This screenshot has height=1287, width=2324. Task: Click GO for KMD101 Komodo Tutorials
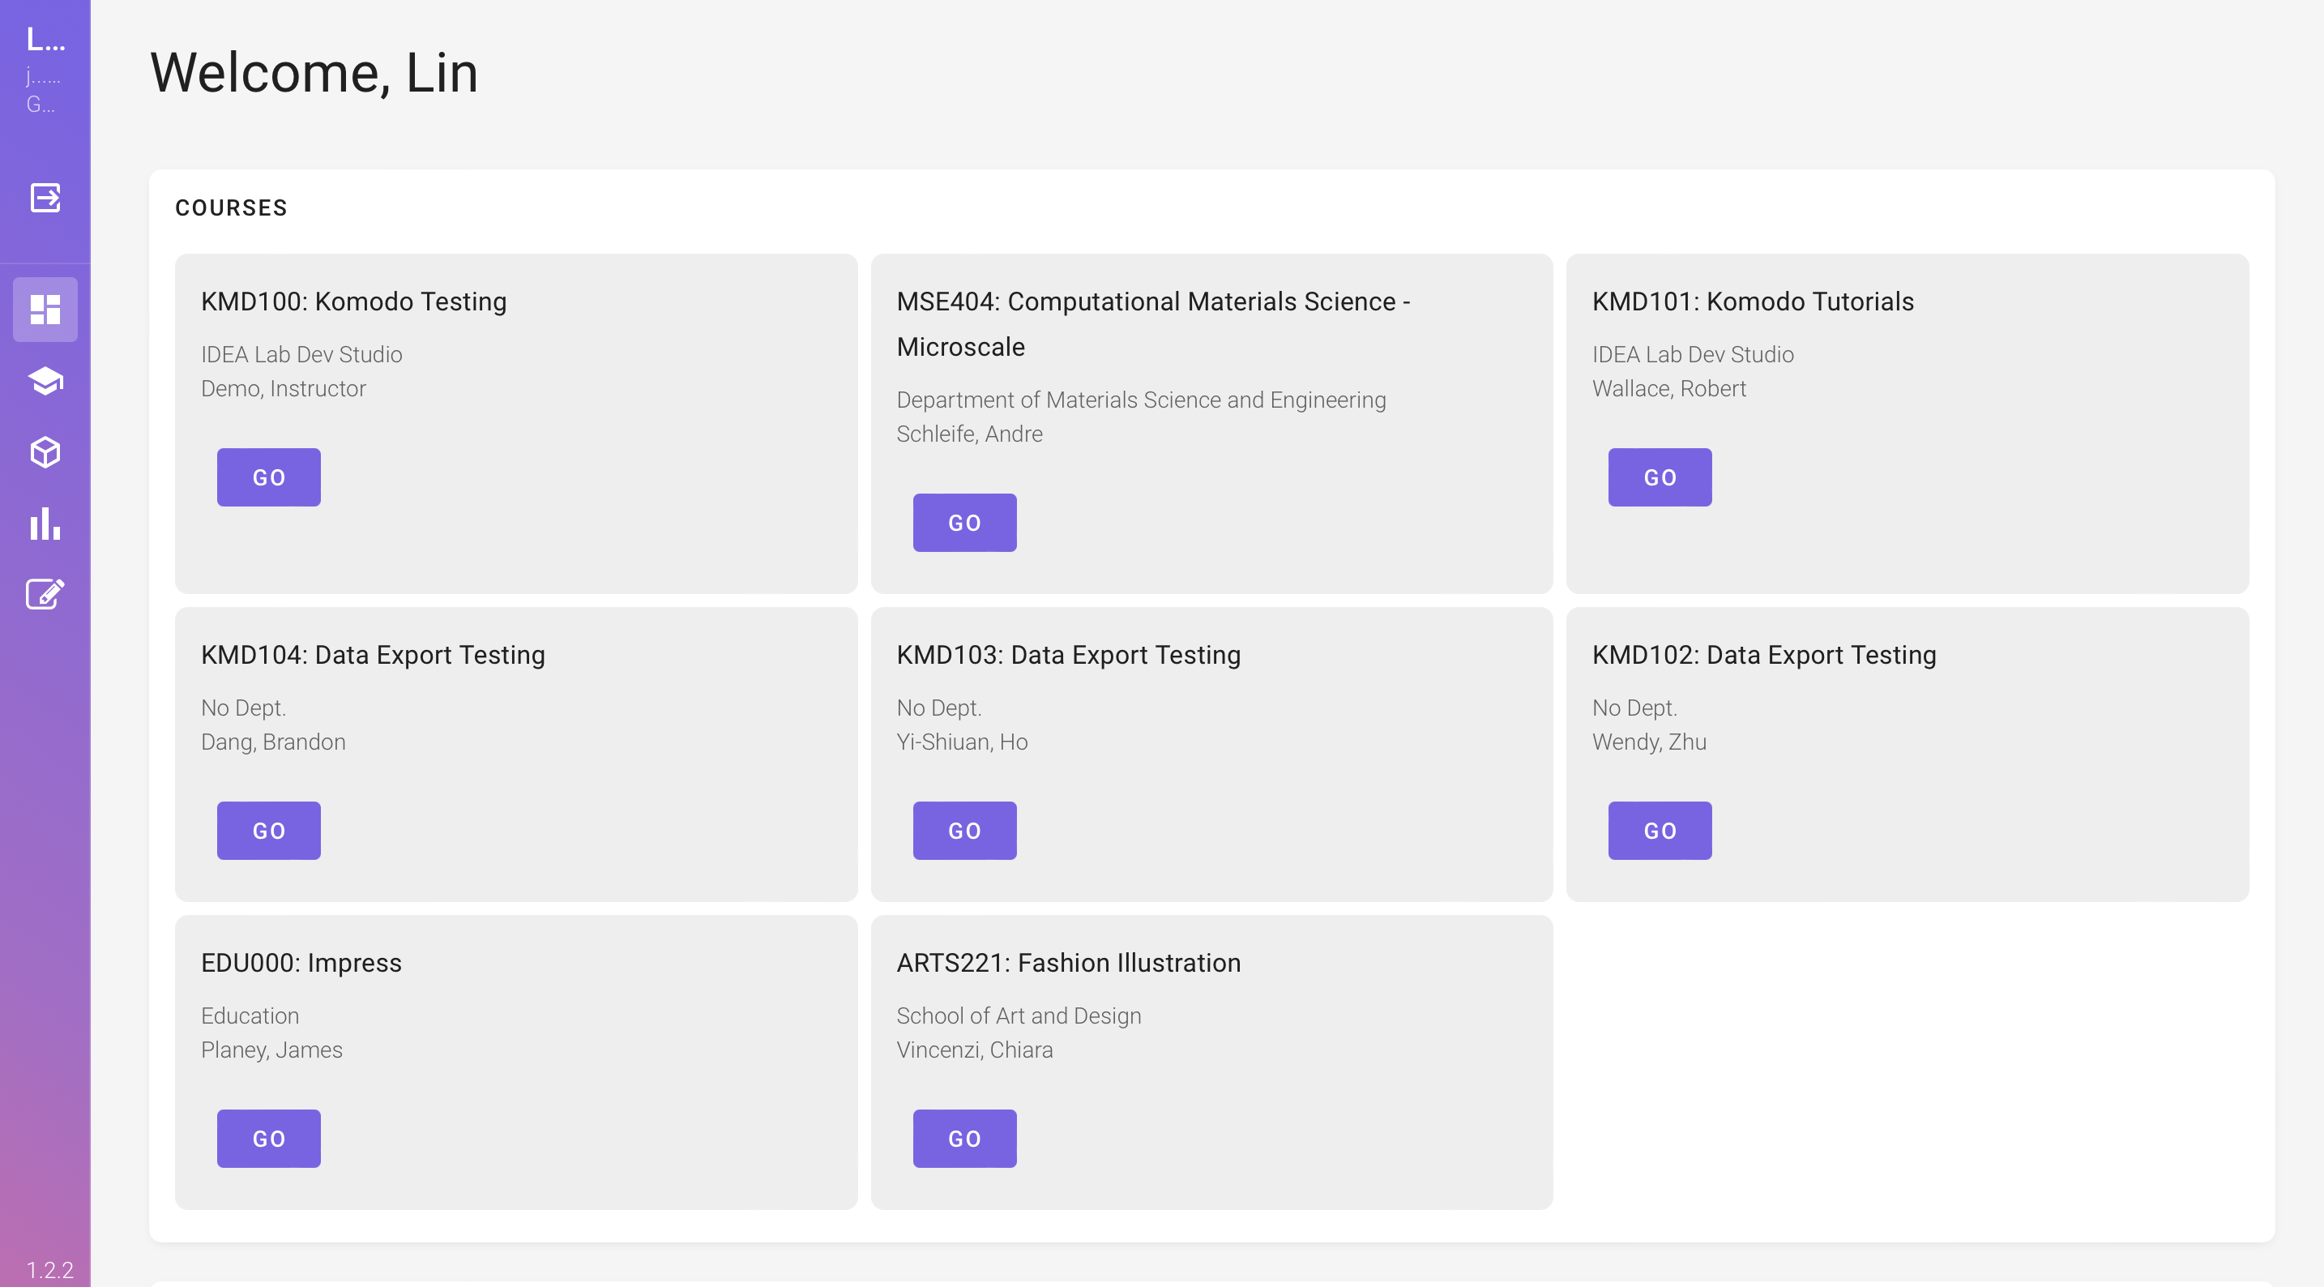(x=1660, y=477)
